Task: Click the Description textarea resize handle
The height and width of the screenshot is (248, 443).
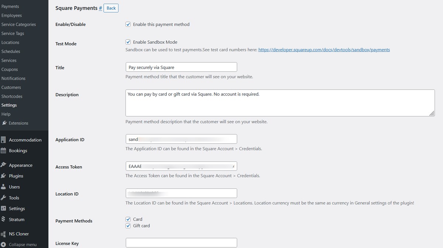Action: pyautogui.click(x=432, y=114)
